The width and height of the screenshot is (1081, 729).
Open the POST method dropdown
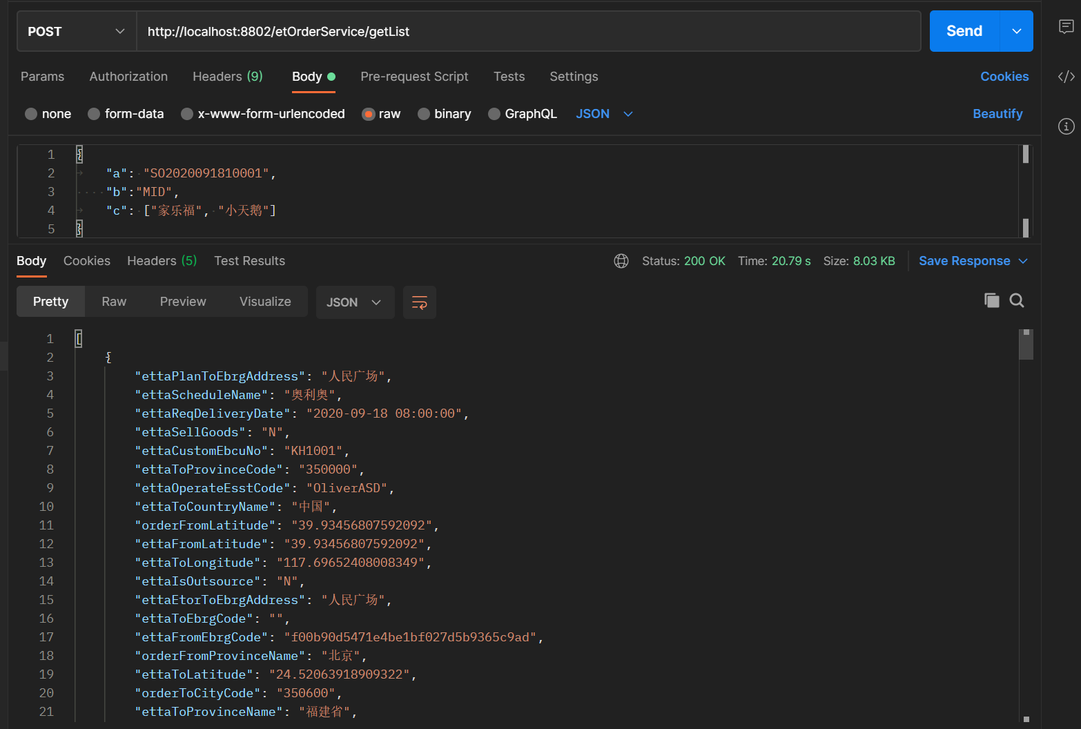(x=77, y=31)
